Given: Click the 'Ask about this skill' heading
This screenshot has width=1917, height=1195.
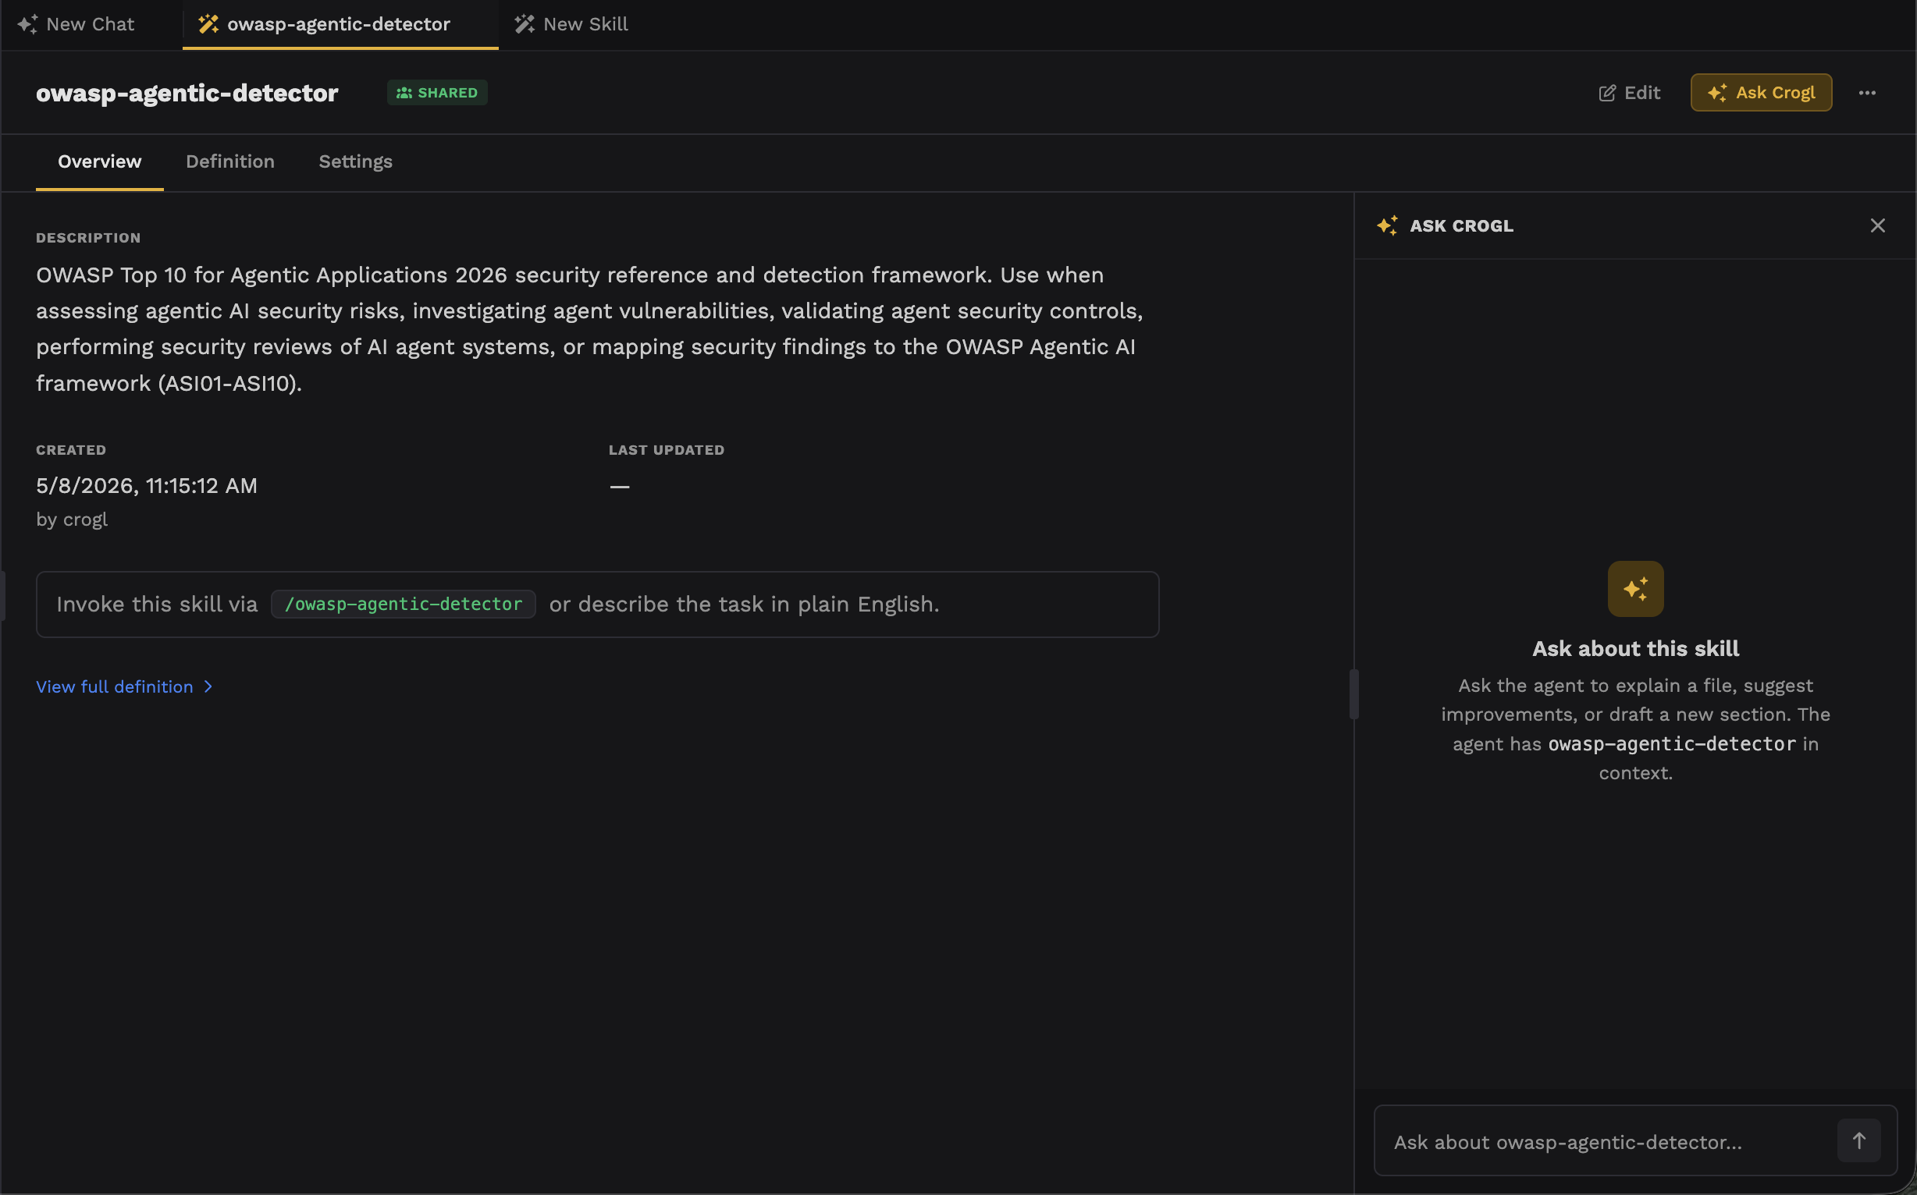Looking at the screenshot, I should coord(1635,649).
